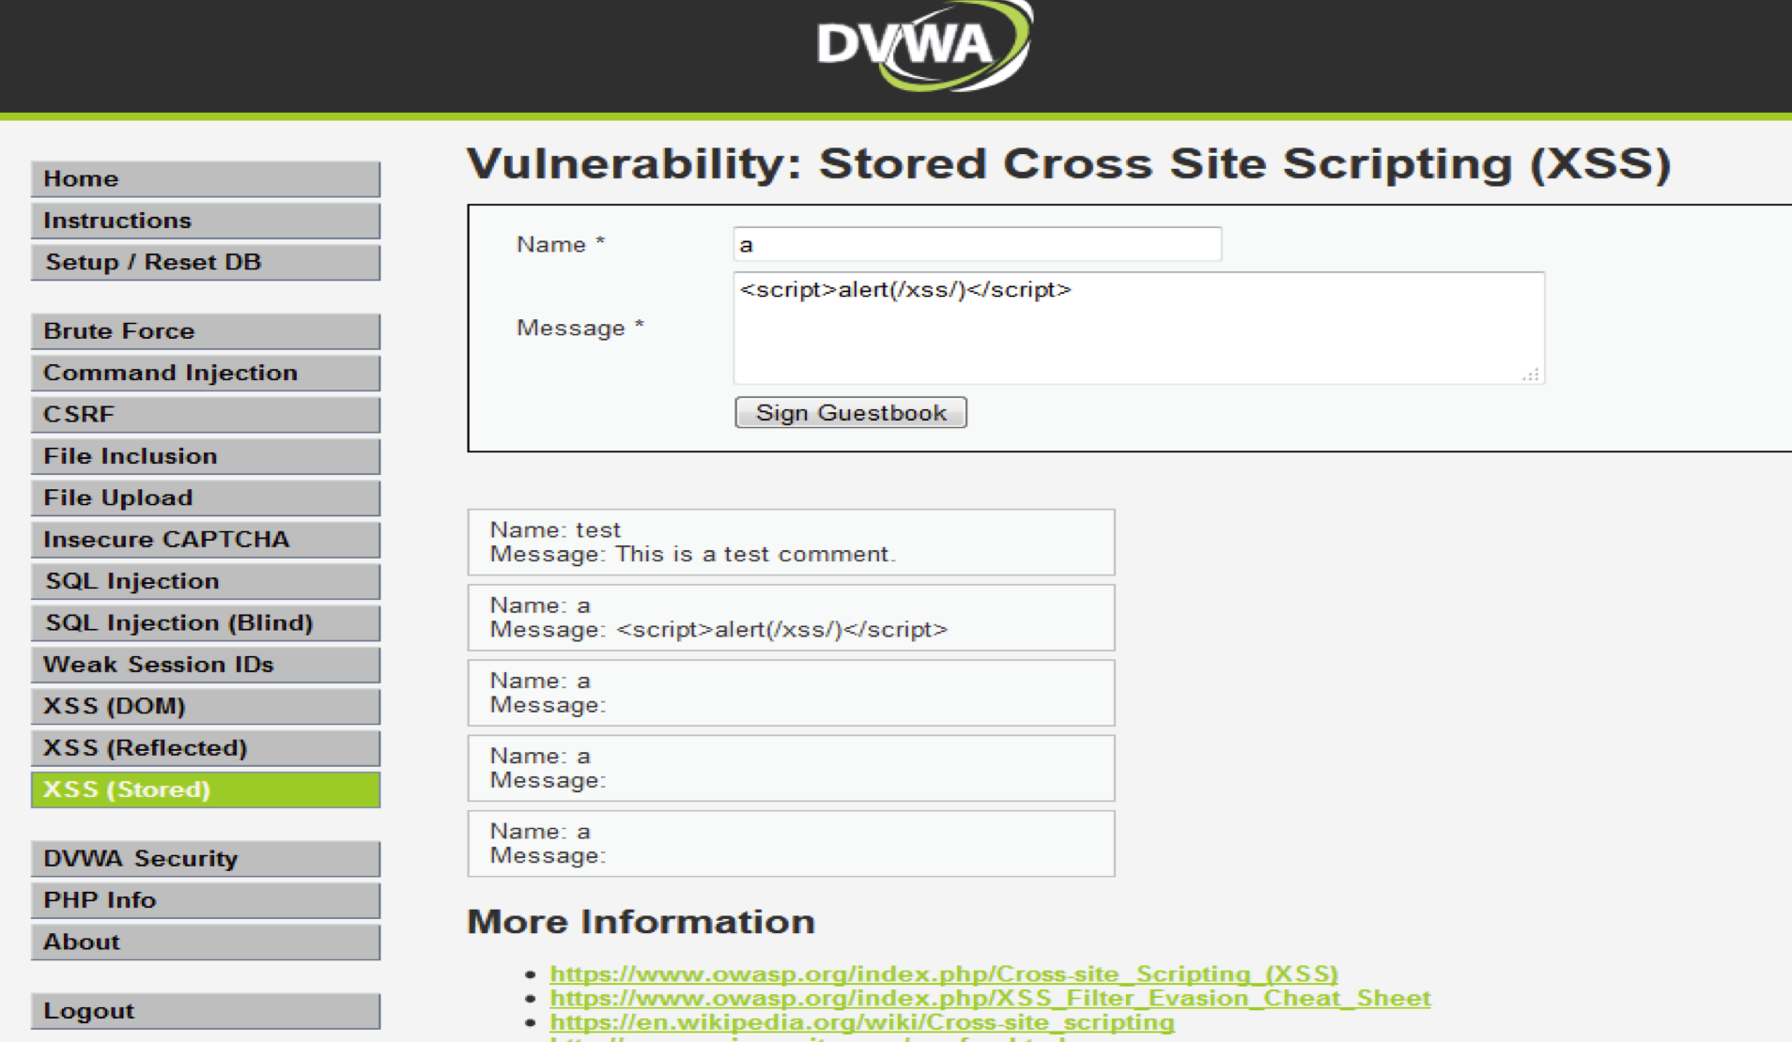Open the Instructions page
Image resolution: width=1792 pixels, height=1042 pixels.
[206, 221]
